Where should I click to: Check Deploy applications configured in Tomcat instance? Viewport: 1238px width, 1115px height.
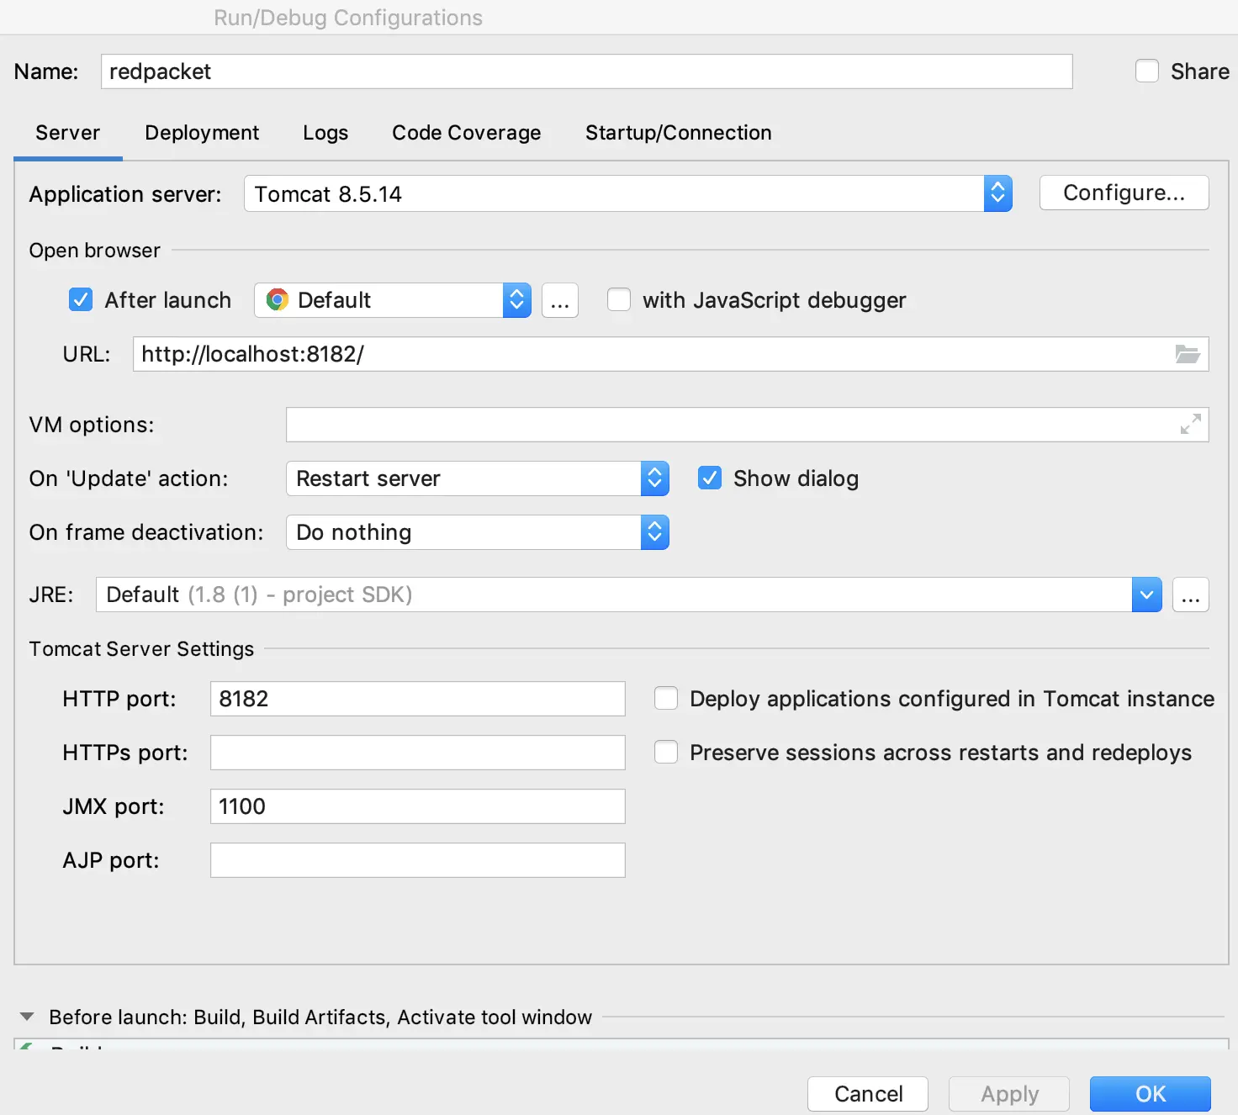click(666, 699)
